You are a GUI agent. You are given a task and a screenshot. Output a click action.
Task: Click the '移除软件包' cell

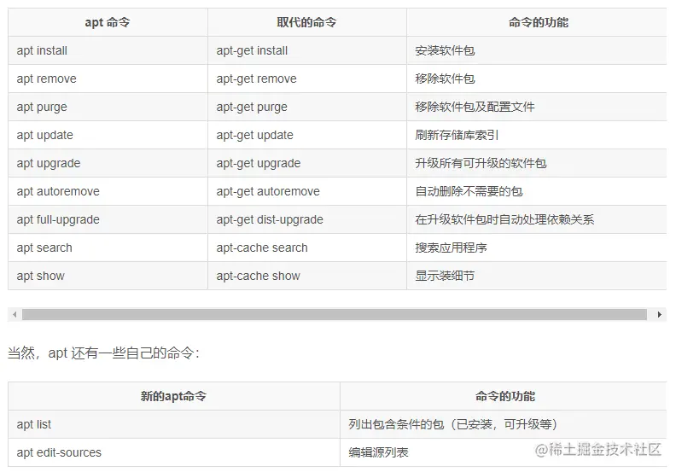pos(537,79)
